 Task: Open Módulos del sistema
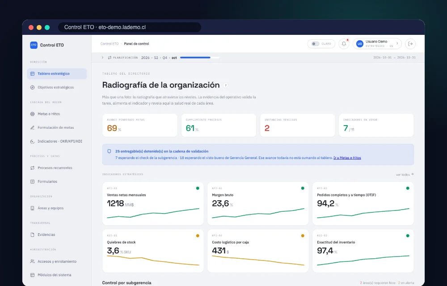tap(57, 275)
